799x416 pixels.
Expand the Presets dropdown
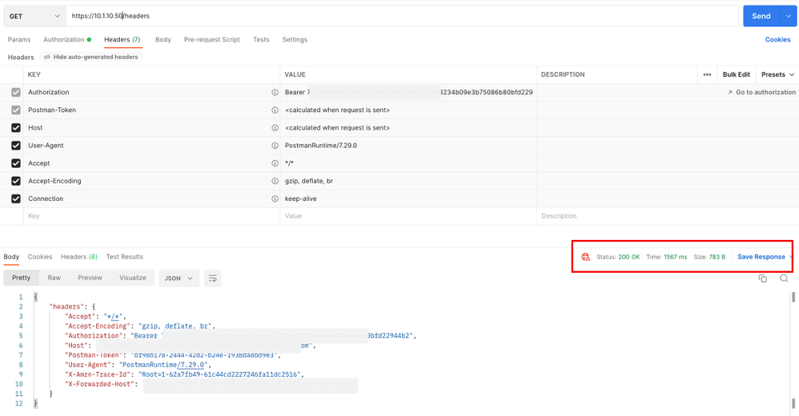pyautogui.click(x=777, y=74)
